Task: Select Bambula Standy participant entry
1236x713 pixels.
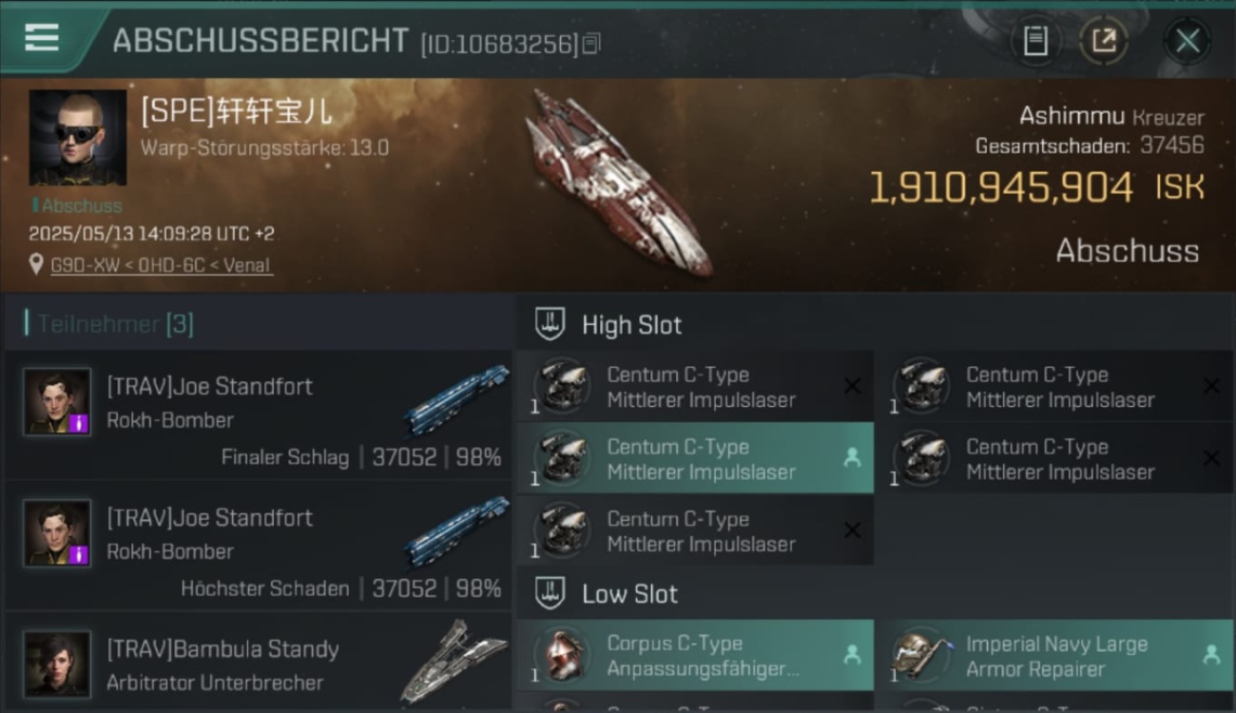Action: coord(258,664)
